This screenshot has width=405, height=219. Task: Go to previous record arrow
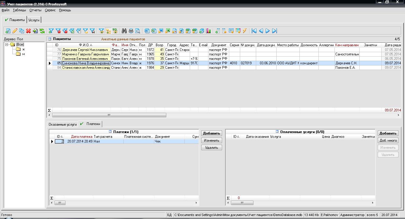pos(261,31)
